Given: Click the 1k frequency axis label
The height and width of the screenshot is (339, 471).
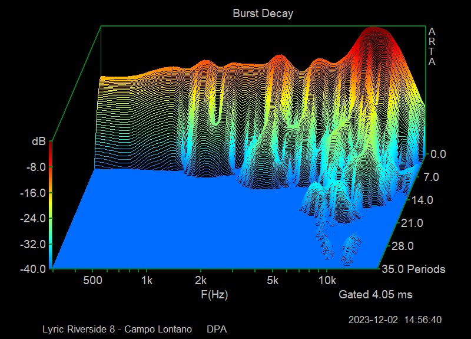Looking at the screenshot, I should coord(147,281).
